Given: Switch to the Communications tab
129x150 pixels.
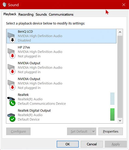Looking at the screenshot, I should (x=61, y=14).
